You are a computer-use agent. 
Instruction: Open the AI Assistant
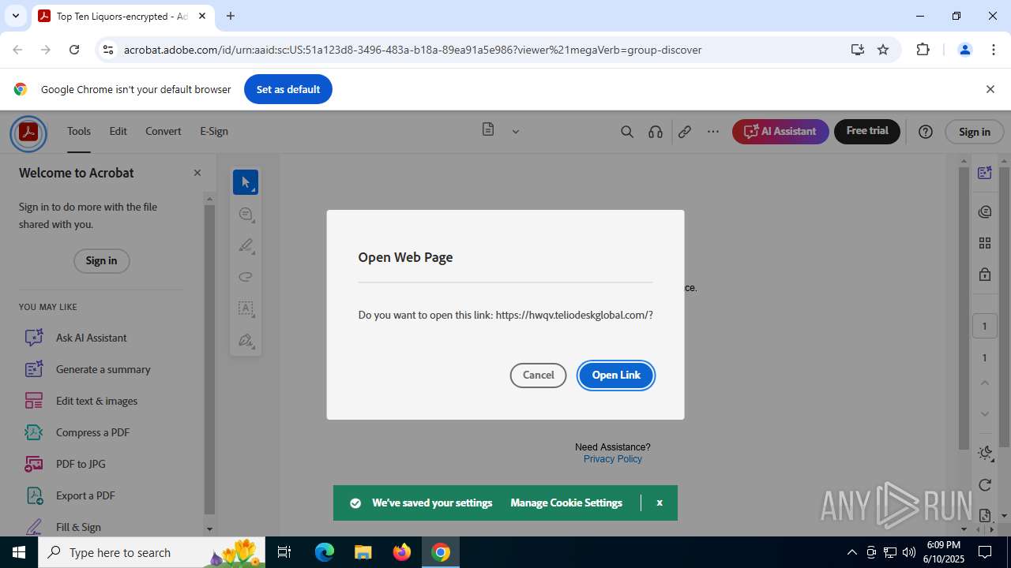pyautogui.click(x=780, y=131)
